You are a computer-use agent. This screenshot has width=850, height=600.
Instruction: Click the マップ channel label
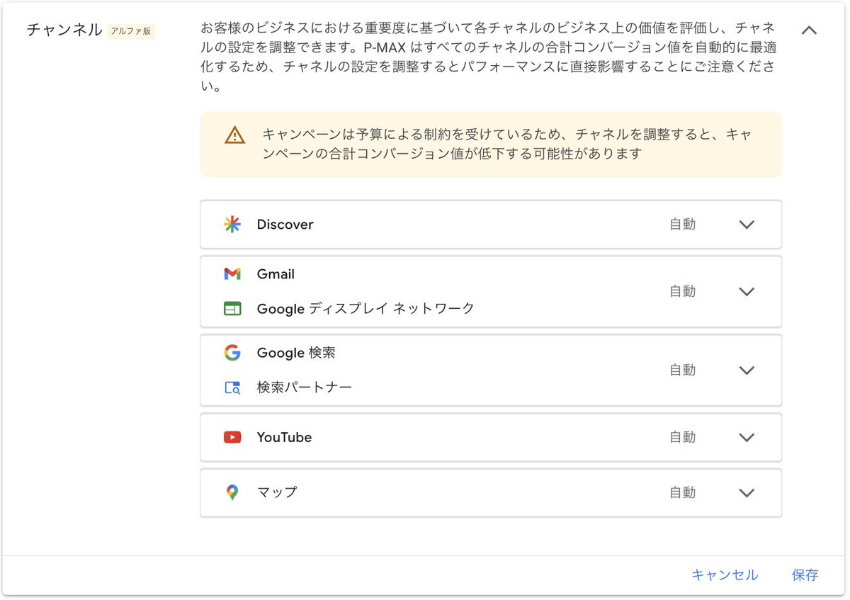(x=277, y=492)
